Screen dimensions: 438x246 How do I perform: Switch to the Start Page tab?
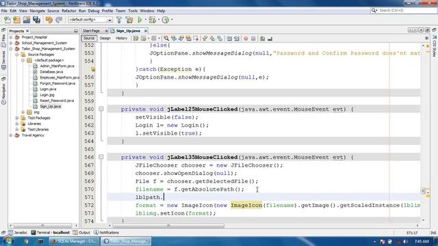91,31
